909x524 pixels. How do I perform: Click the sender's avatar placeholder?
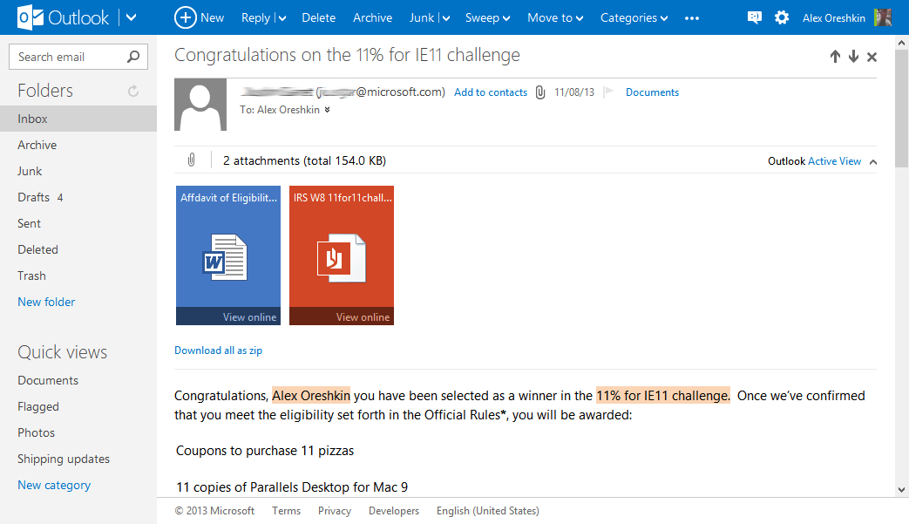[200, 105]
